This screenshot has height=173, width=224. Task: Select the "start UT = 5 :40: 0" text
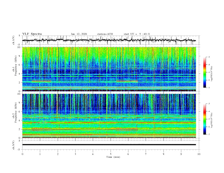pos(137,34)
